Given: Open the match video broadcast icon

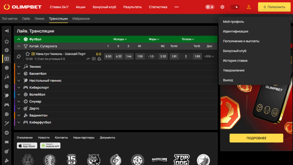Looking at the screenshot, I should (x=94, y=59).
